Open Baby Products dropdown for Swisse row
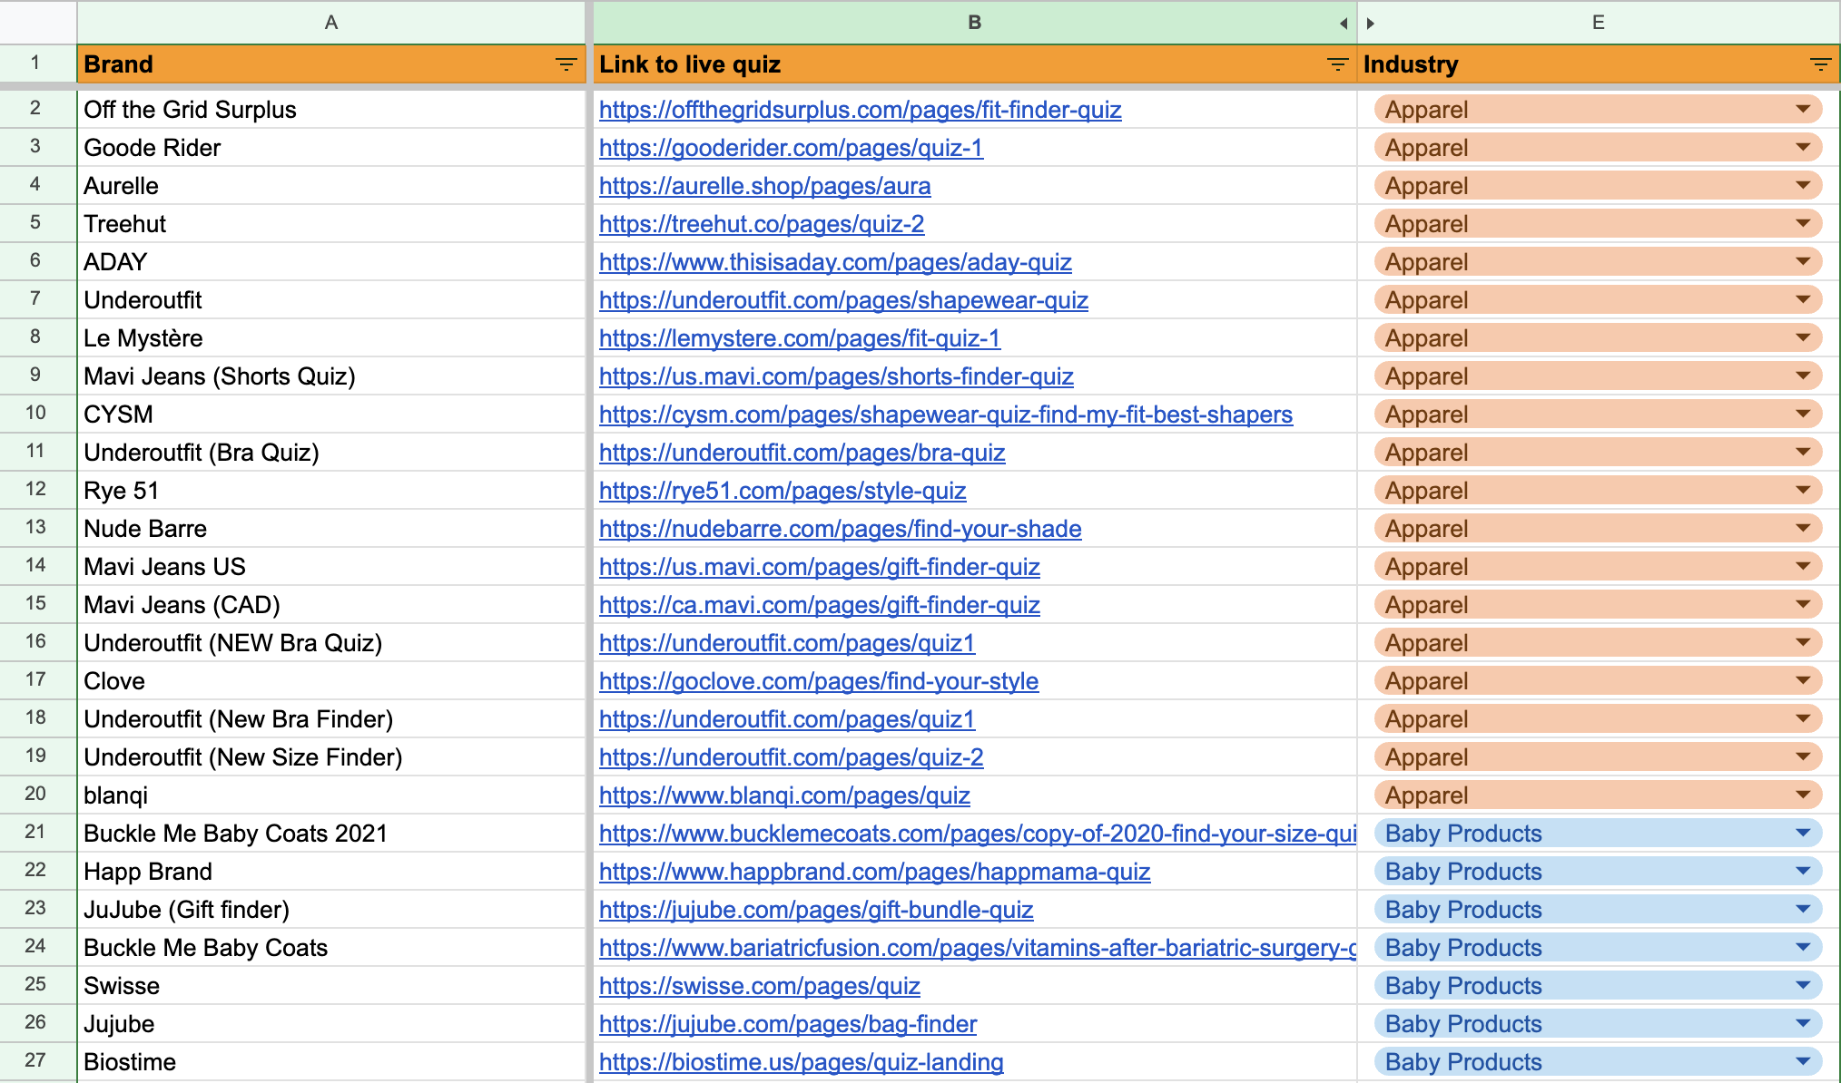Screen dimensions: 1841x1083 pos(1803,986)
